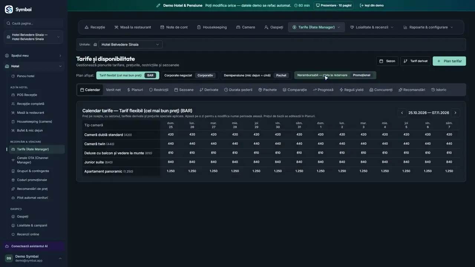Open the Unitate Hotel Belvedere Sinaia dropdown
The width and height of the screenshot is (475, 267).
click(x=130, y=44)
